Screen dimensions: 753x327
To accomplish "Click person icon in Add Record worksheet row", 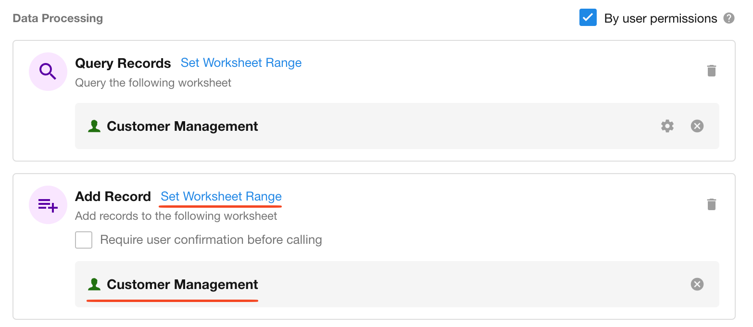I will click(x=94, y=285).
